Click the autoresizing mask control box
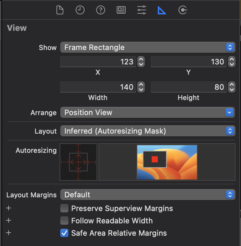 (x=78, y=162)
